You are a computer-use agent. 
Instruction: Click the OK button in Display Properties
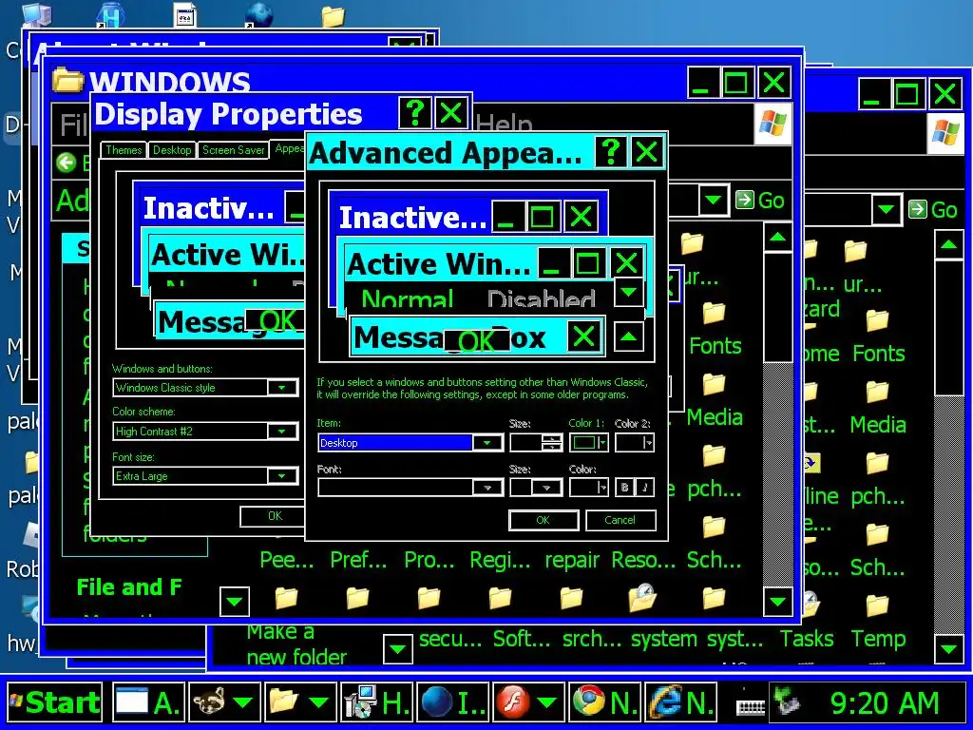tap(275, 516)
